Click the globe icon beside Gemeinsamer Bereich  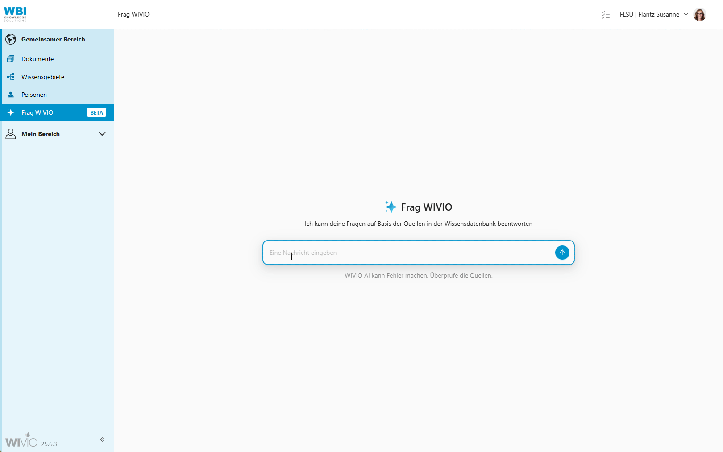(x=11, y=39)
